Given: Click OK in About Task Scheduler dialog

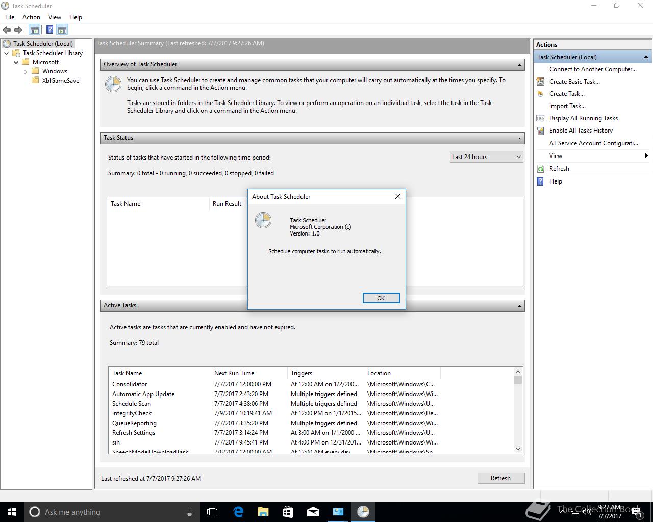Looking at the screenshot, I should pyautogui.click(x=381, y=298).
